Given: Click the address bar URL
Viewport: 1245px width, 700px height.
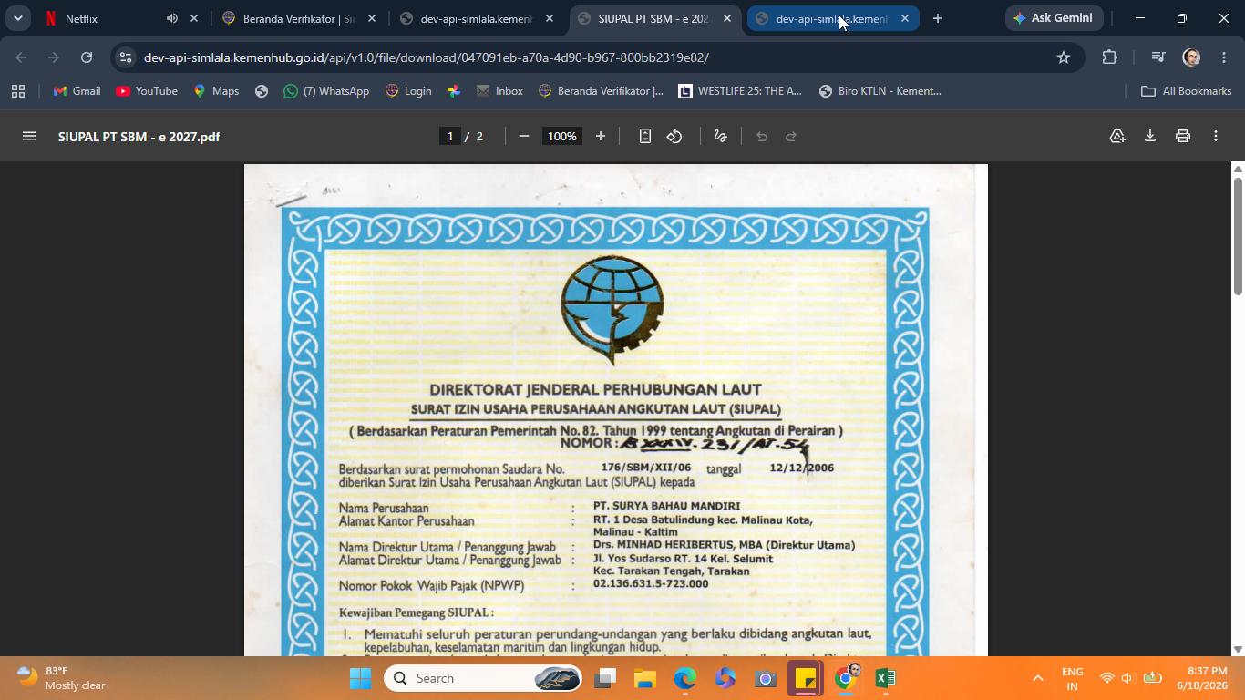Looking at the screenshot, I should tap(426, 57).
